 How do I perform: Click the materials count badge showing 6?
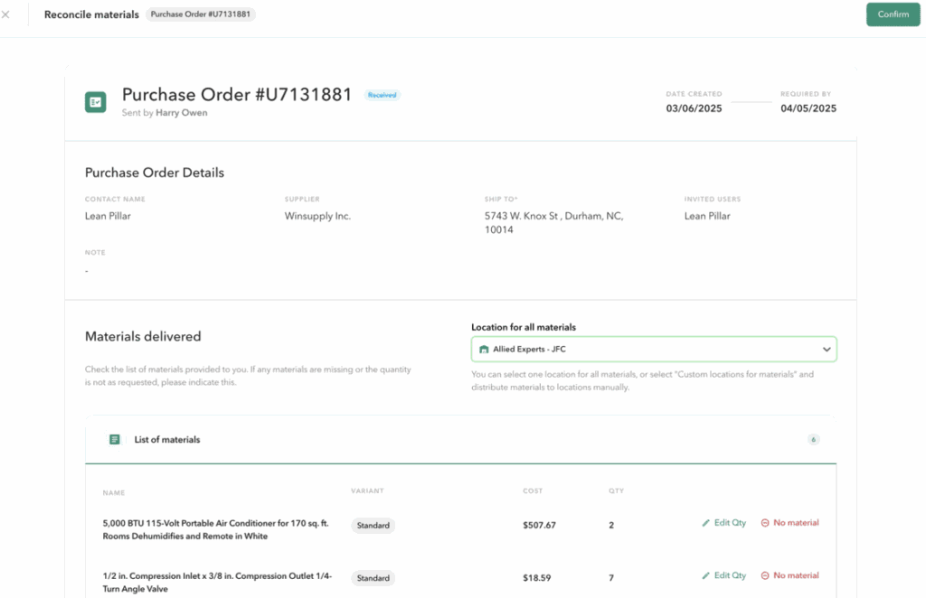pyautogui.click(x=813, y=439)
